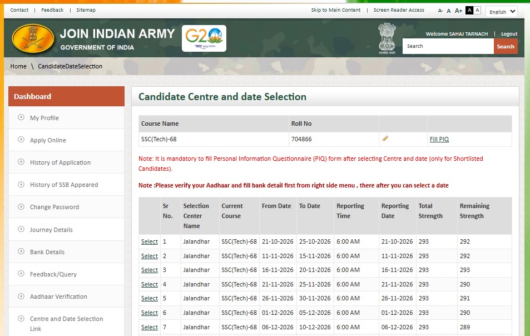The height and width of the screenshot is (336, 530).
Task: Click the G20 India logo
Action: coord(204,38)
